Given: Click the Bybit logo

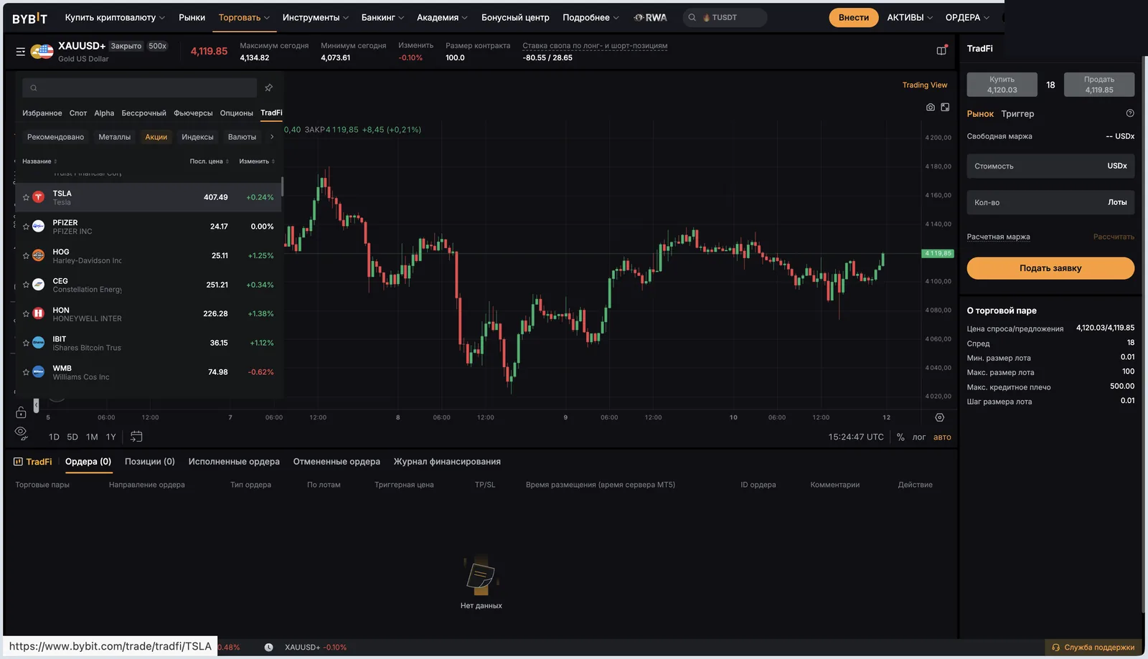Looking at the screenshot, I should [29, 18].
